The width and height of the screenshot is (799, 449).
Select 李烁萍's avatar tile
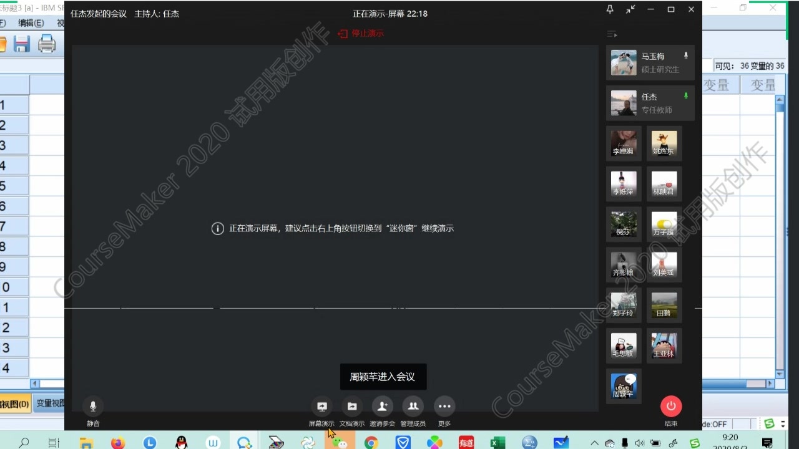pos(624,184)
